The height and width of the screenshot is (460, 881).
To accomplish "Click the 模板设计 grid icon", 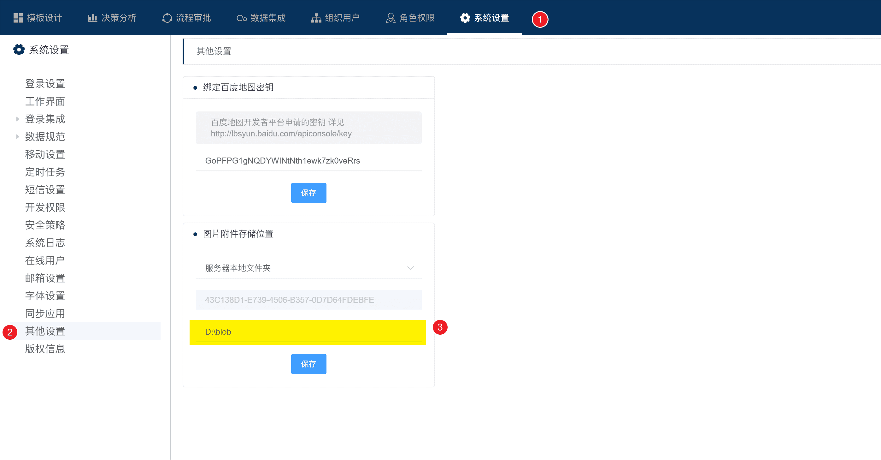I will [x=18, y=18].
